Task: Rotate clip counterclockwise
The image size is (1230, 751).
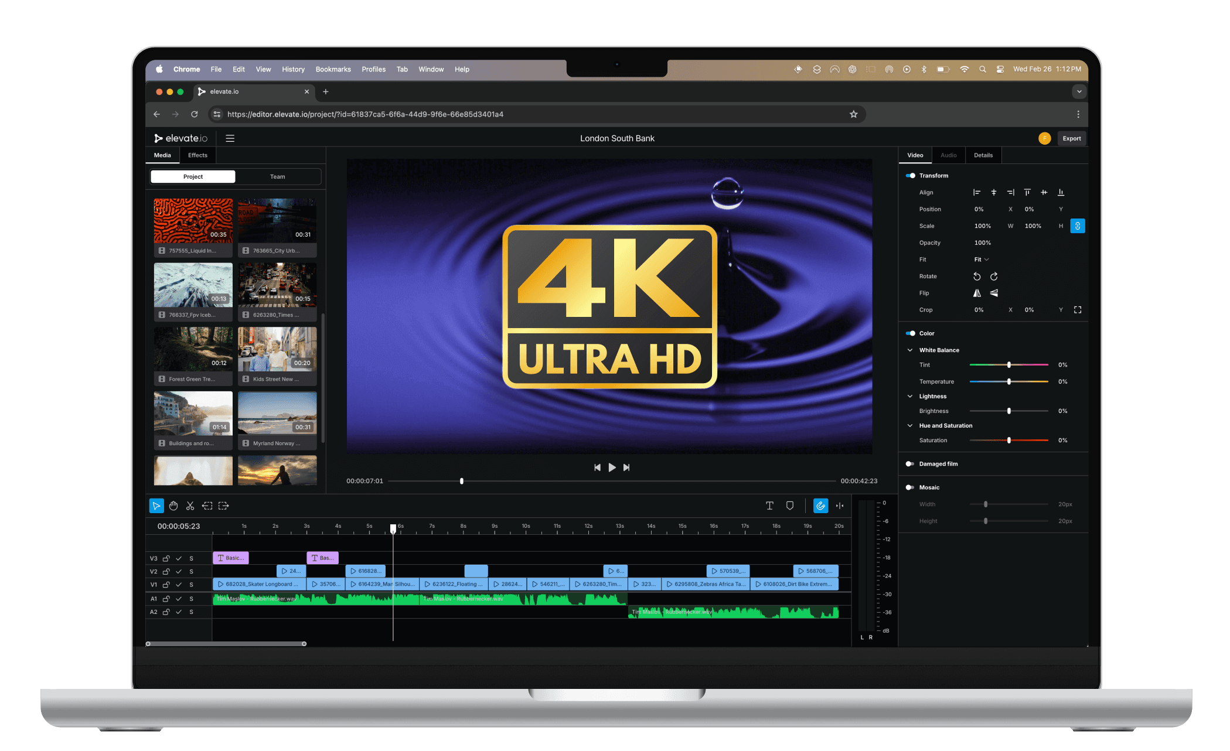Action: [x=977, y=276]
